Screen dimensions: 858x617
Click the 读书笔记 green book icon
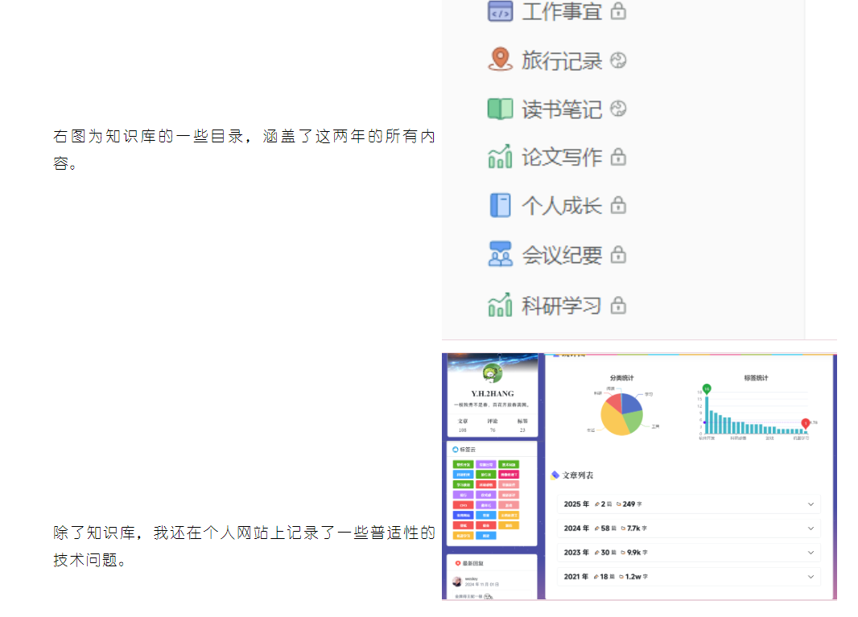click(x=500, y=109)
